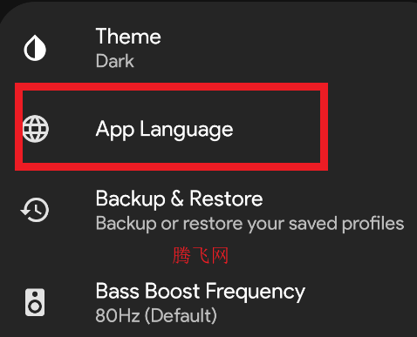Open the Theme setting
The height and width of the screenshot is (337, 417).
pos(208,48)
